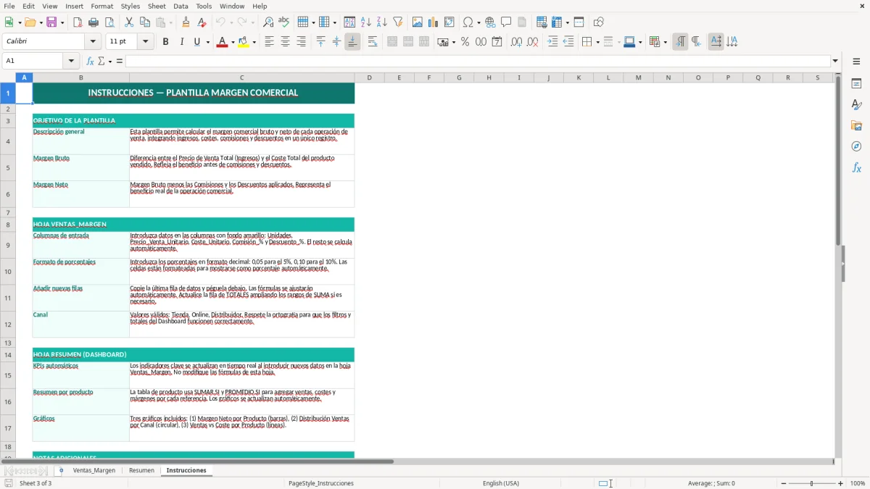This screenshot has width=870, height=489.
Task: Toggle Italic formatting
Action: point(181,42)
